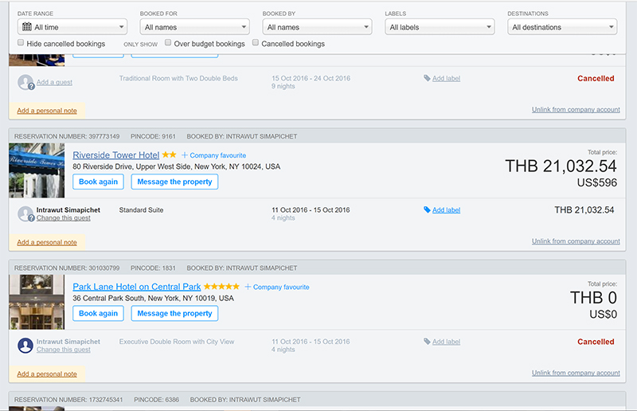The height and width of the screenshot is (411, 637).
Task: Expand the Labels filter dropdown
Action: click(x=439, y=27)
